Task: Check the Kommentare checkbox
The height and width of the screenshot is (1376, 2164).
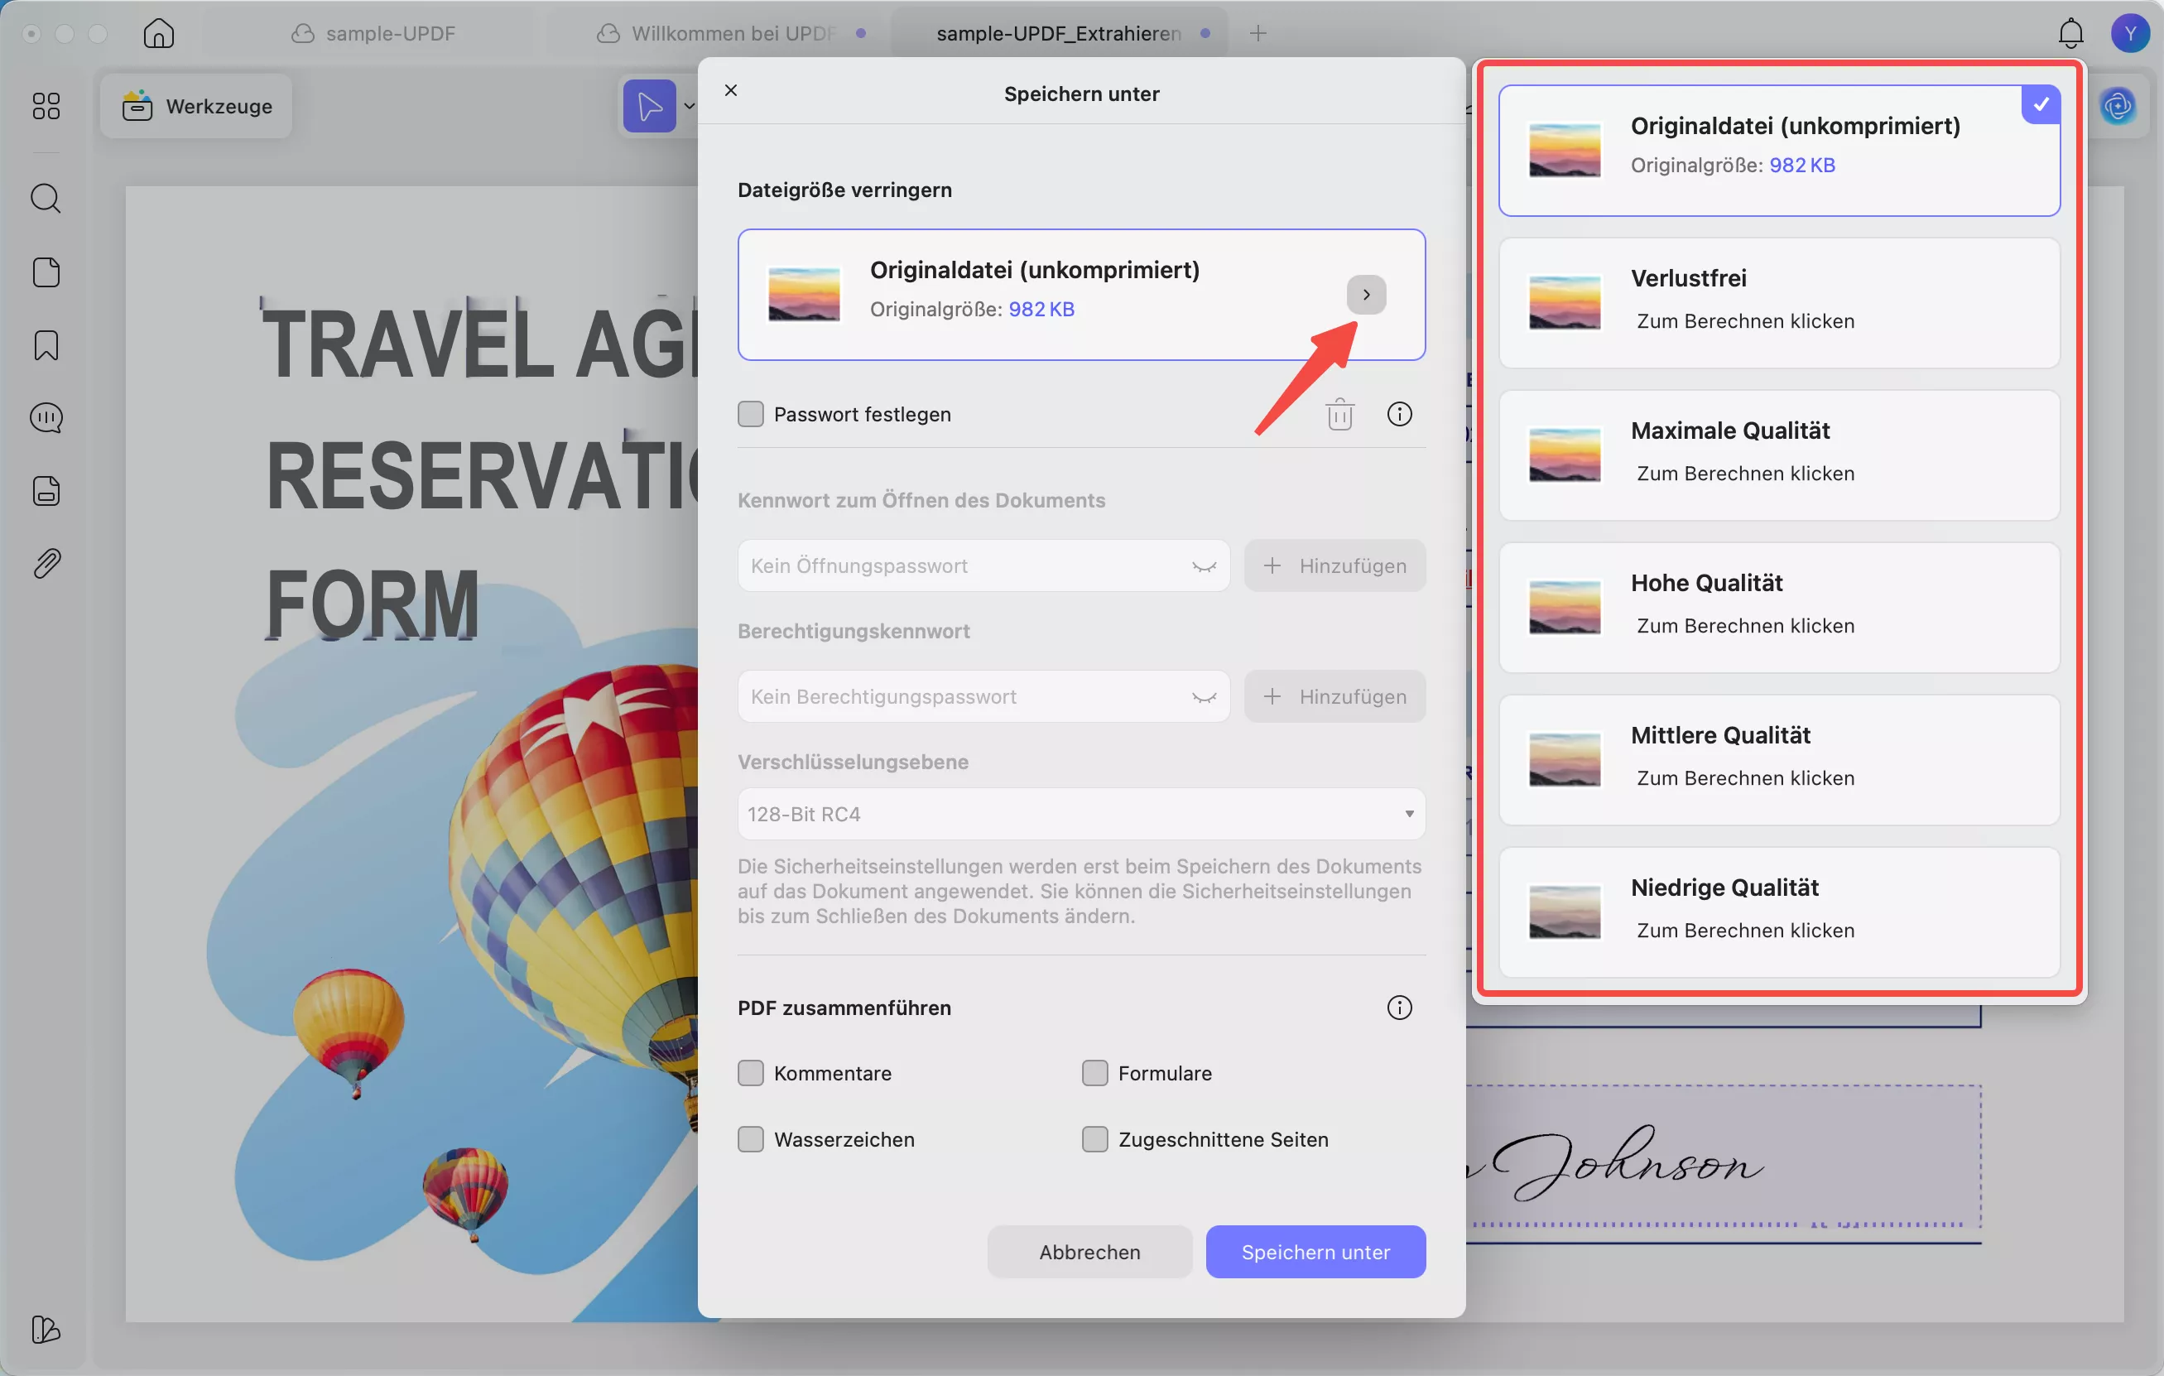Action: pos(750,1073)
